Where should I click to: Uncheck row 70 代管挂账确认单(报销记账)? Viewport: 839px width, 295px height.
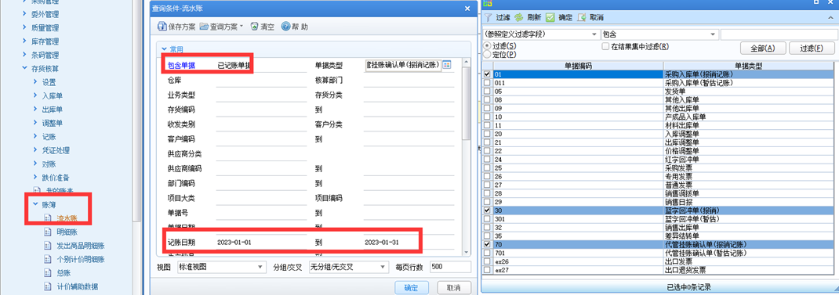(x=486, y=244)
